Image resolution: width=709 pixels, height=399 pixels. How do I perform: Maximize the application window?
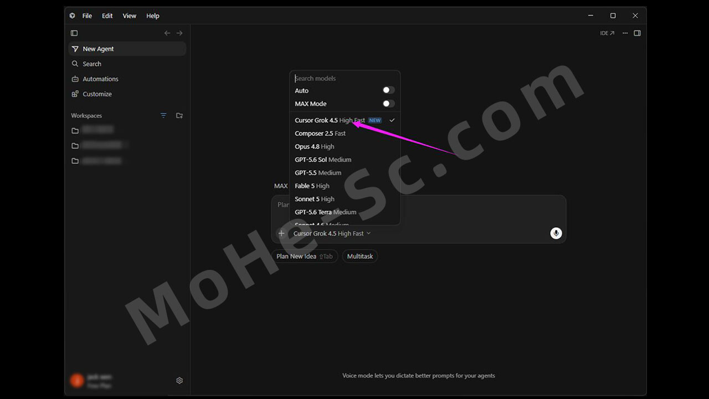613,16
